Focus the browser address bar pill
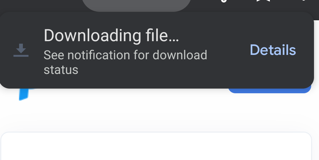 click(x=136, y=6)
